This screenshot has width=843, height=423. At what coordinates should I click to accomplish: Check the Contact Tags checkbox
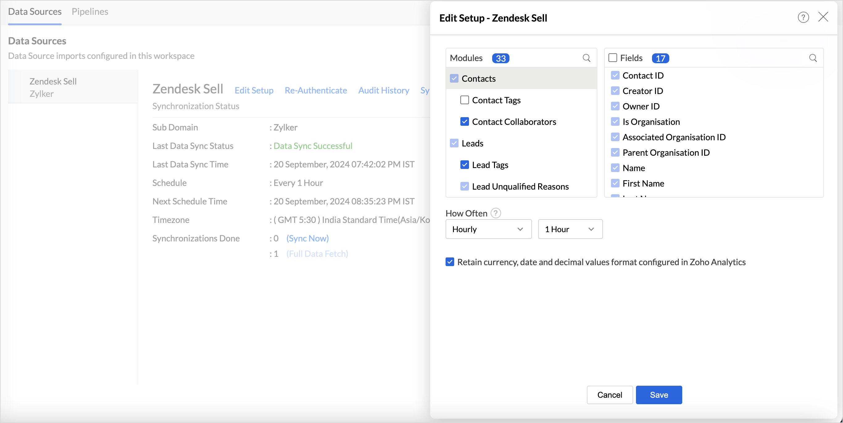coord(464,100)
